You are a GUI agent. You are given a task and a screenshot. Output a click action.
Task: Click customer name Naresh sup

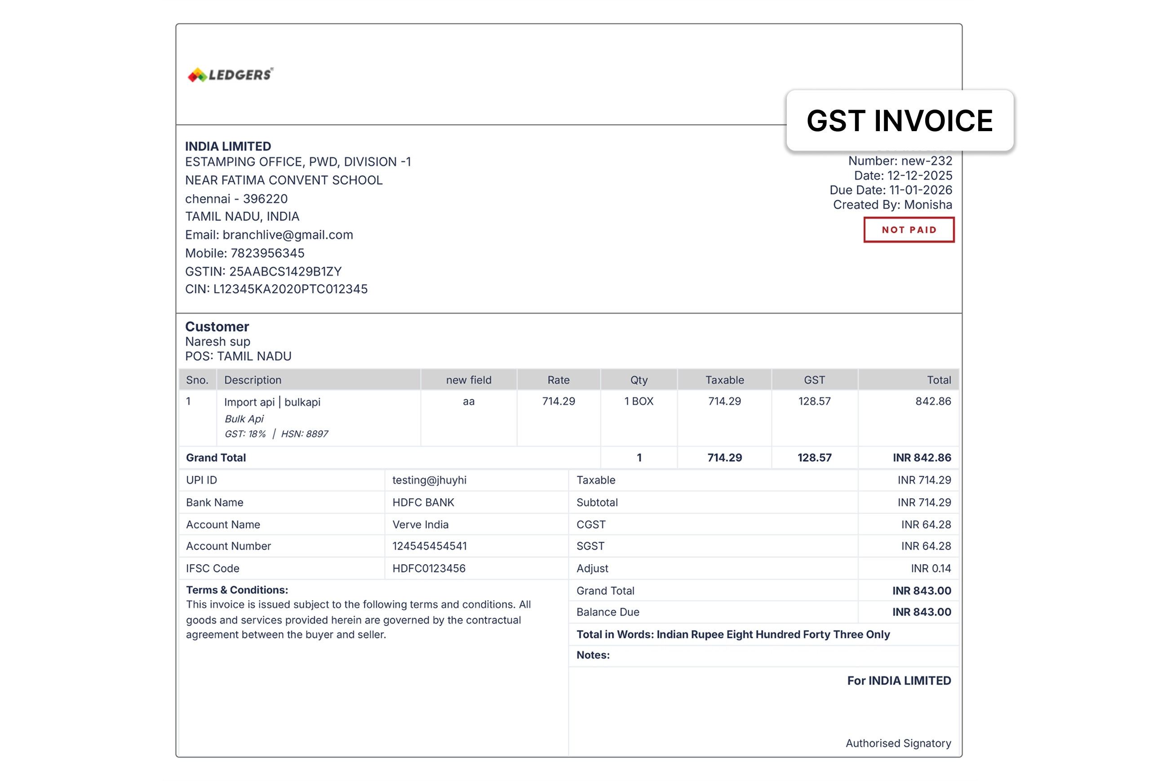(218, 342)
